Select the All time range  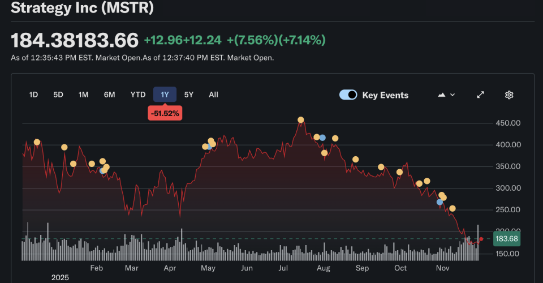pyautogui.click(x=213, y=95)
